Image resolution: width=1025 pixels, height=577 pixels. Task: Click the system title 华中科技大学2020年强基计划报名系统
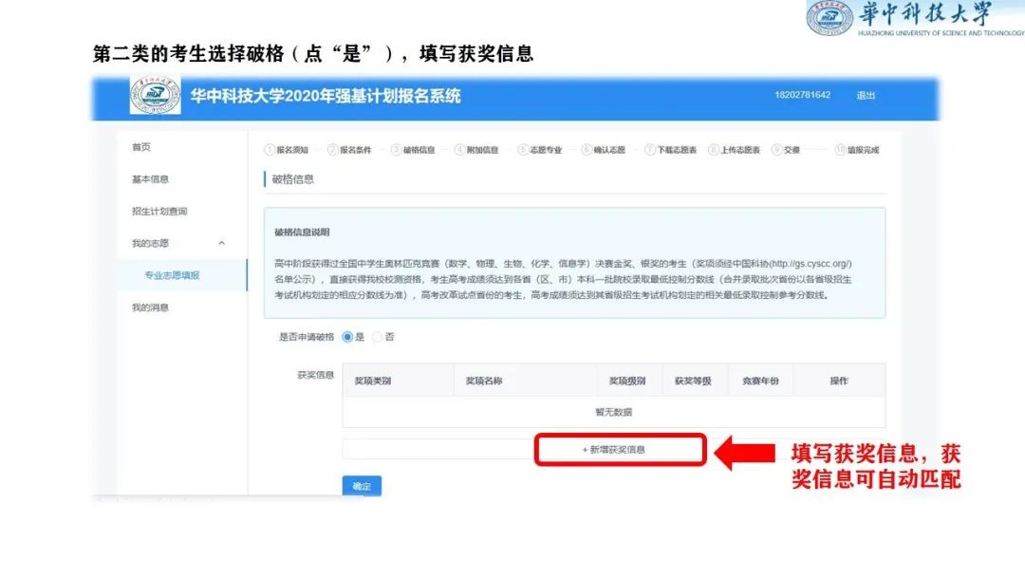[x=326, y=96]
